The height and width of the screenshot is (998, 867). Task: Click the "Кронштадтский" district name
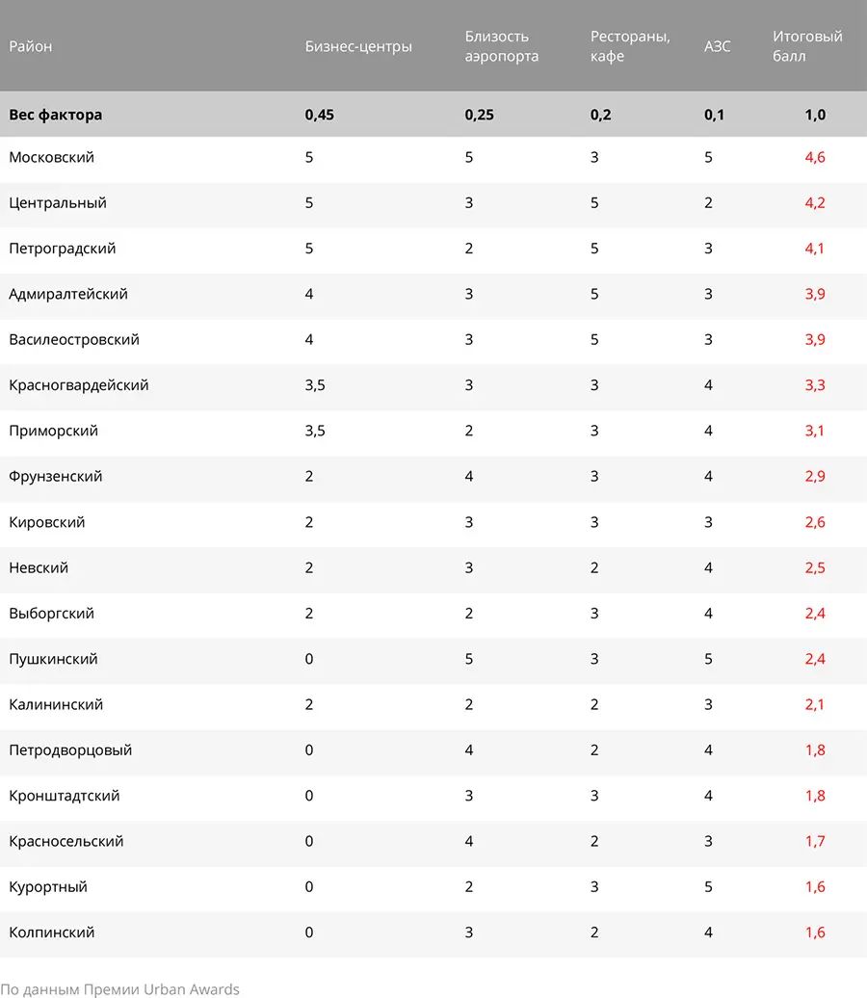click(x=65, y=796)
